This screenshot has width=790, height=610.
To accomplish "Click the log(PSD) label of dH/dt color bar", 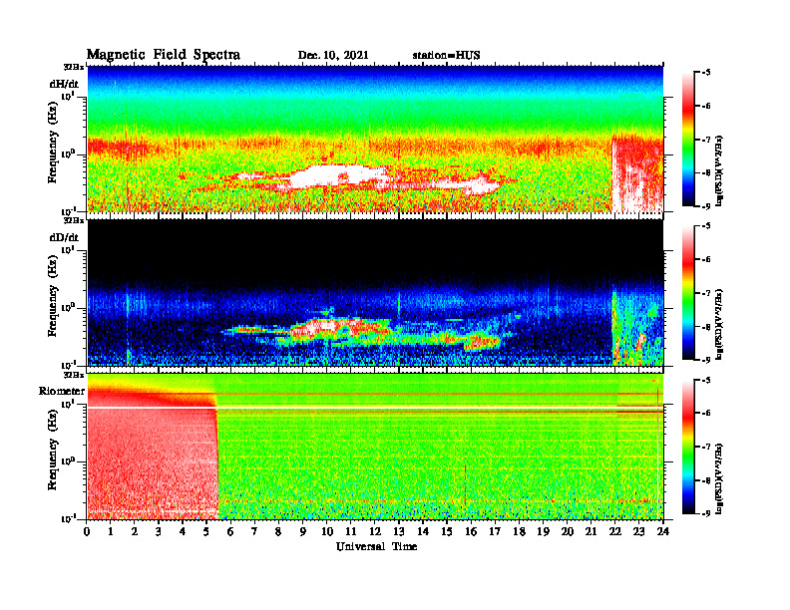I will click(719, 170).
